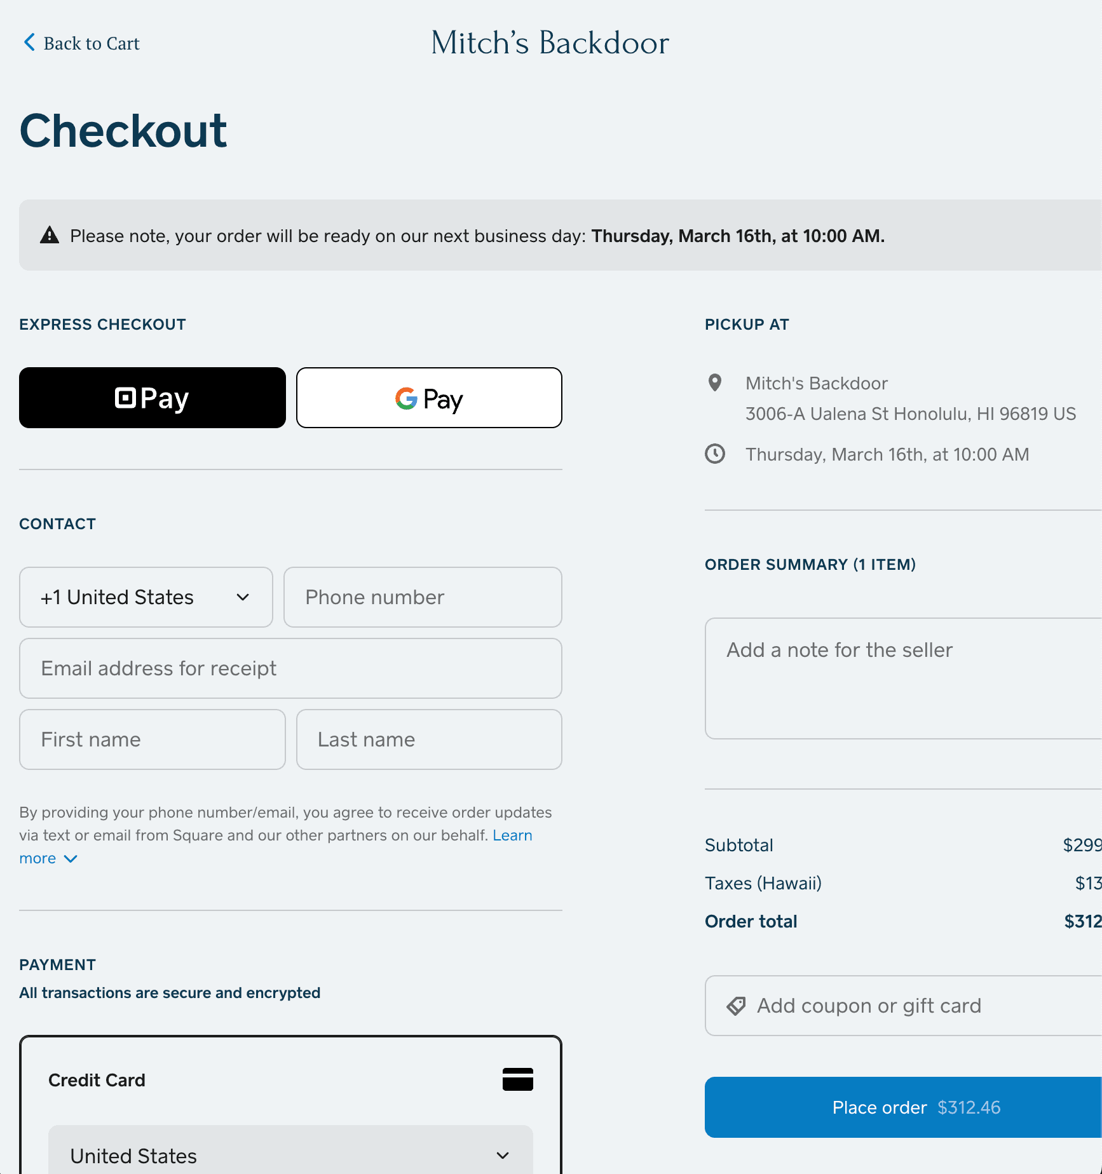Click the note for the seller text area
The height and width of the screenshot is (1174, 1102).
coord(902,678)
